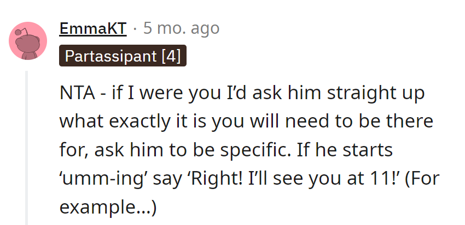Collapse the comment using the thread line
This screenshot has width=465, height=225.
26,147
